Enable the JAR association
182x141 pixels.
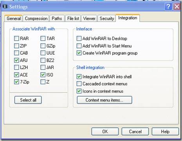click(43, 68)
